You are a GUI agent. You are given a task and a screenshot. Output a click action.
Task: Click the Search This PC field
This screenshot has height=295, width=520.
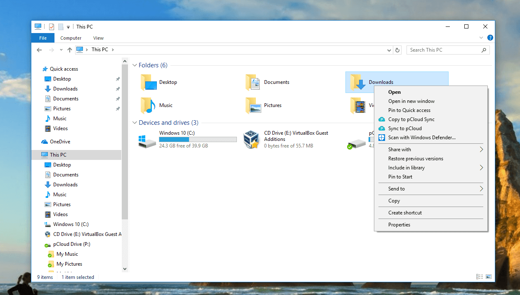coord(444,50)
